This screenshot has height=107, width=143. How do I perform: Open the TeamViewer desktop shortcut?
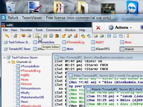coord(132,7)
